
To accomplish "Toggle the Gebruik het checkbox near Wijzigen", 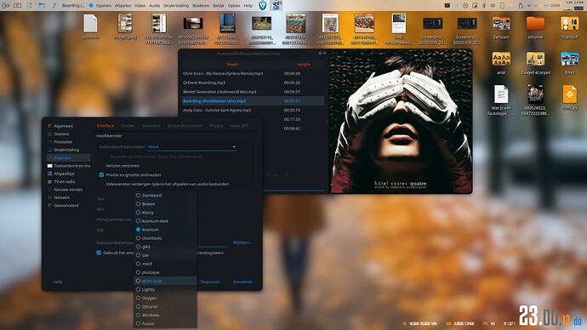I will coord(99,253).
